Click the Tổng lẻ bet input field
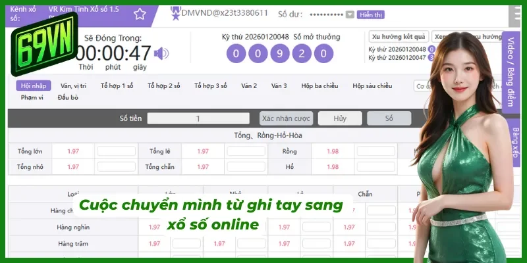 tap(246, 151)
